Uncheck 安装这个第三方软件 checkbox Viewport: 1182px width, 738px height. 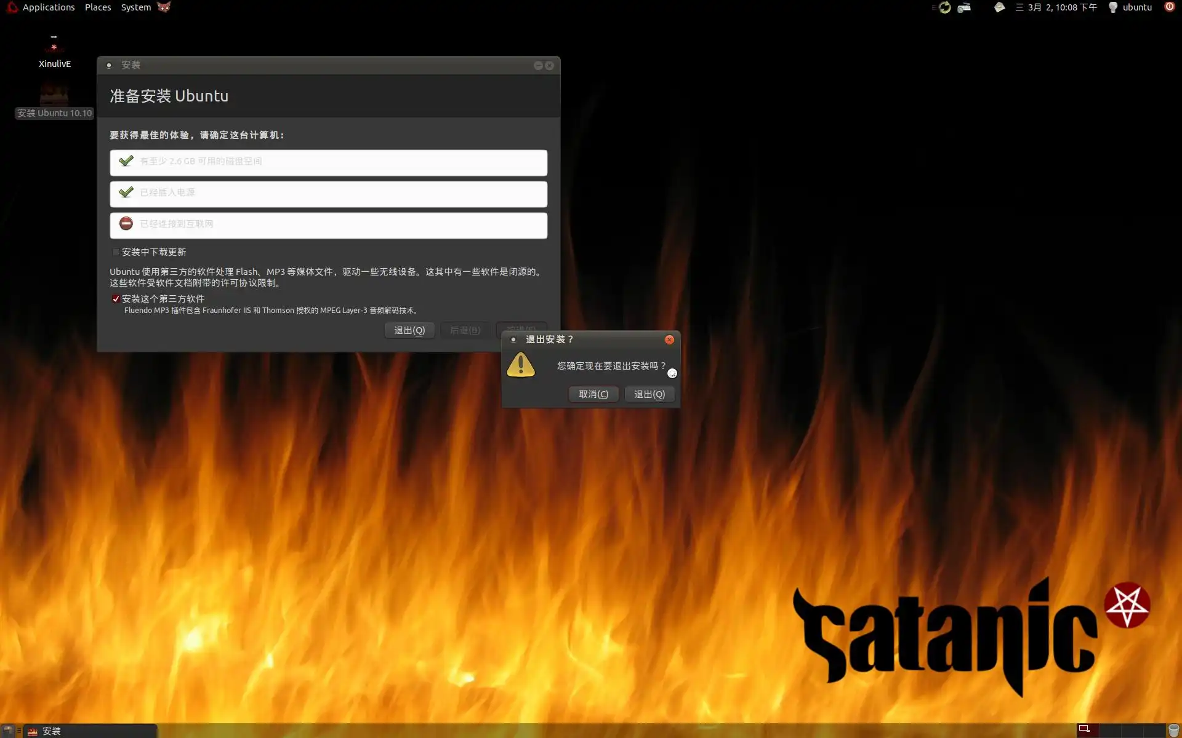tap(116, 299)
